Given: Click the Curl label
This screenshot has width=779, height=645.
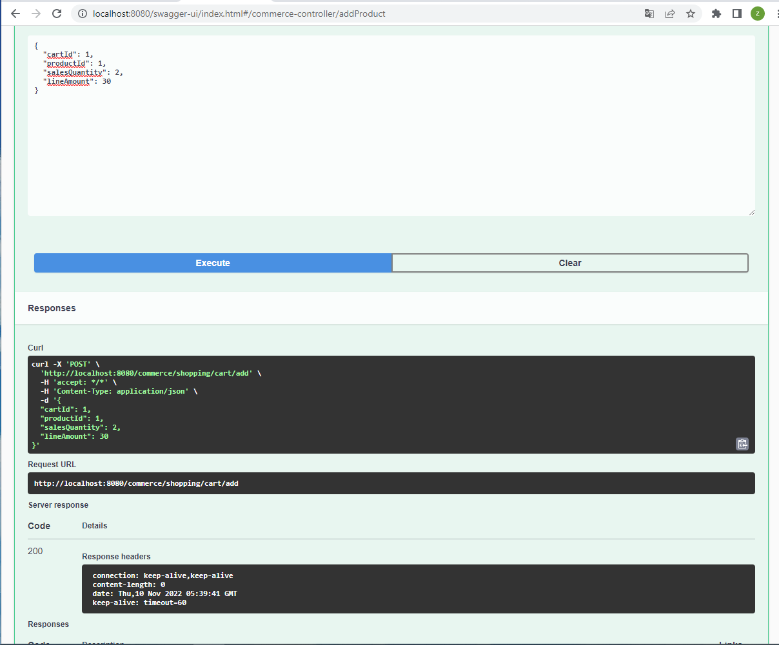Looking at the screenshot, I should [x=35, y=348].
